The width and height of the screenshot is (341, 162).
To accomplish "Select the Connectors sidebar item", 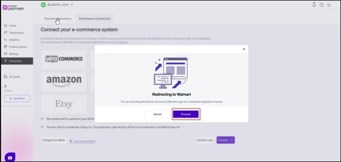I will pyautogui.click(x=17, y=61).
